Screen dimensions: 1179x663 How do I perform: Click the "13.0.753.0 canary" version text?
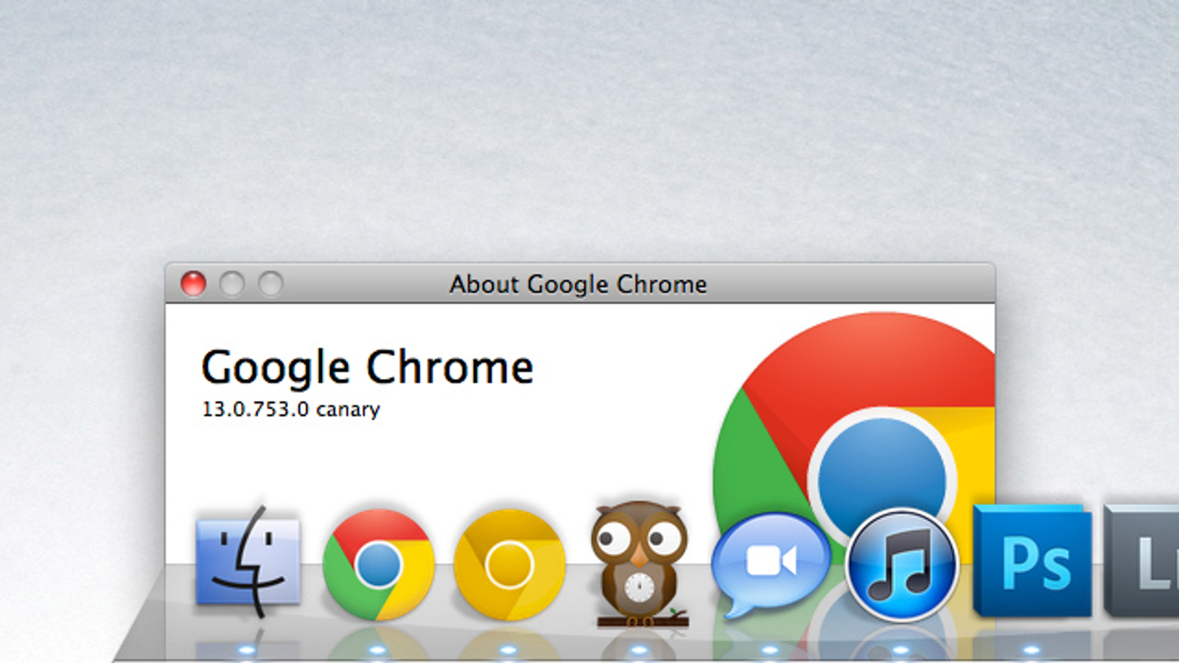291,410
